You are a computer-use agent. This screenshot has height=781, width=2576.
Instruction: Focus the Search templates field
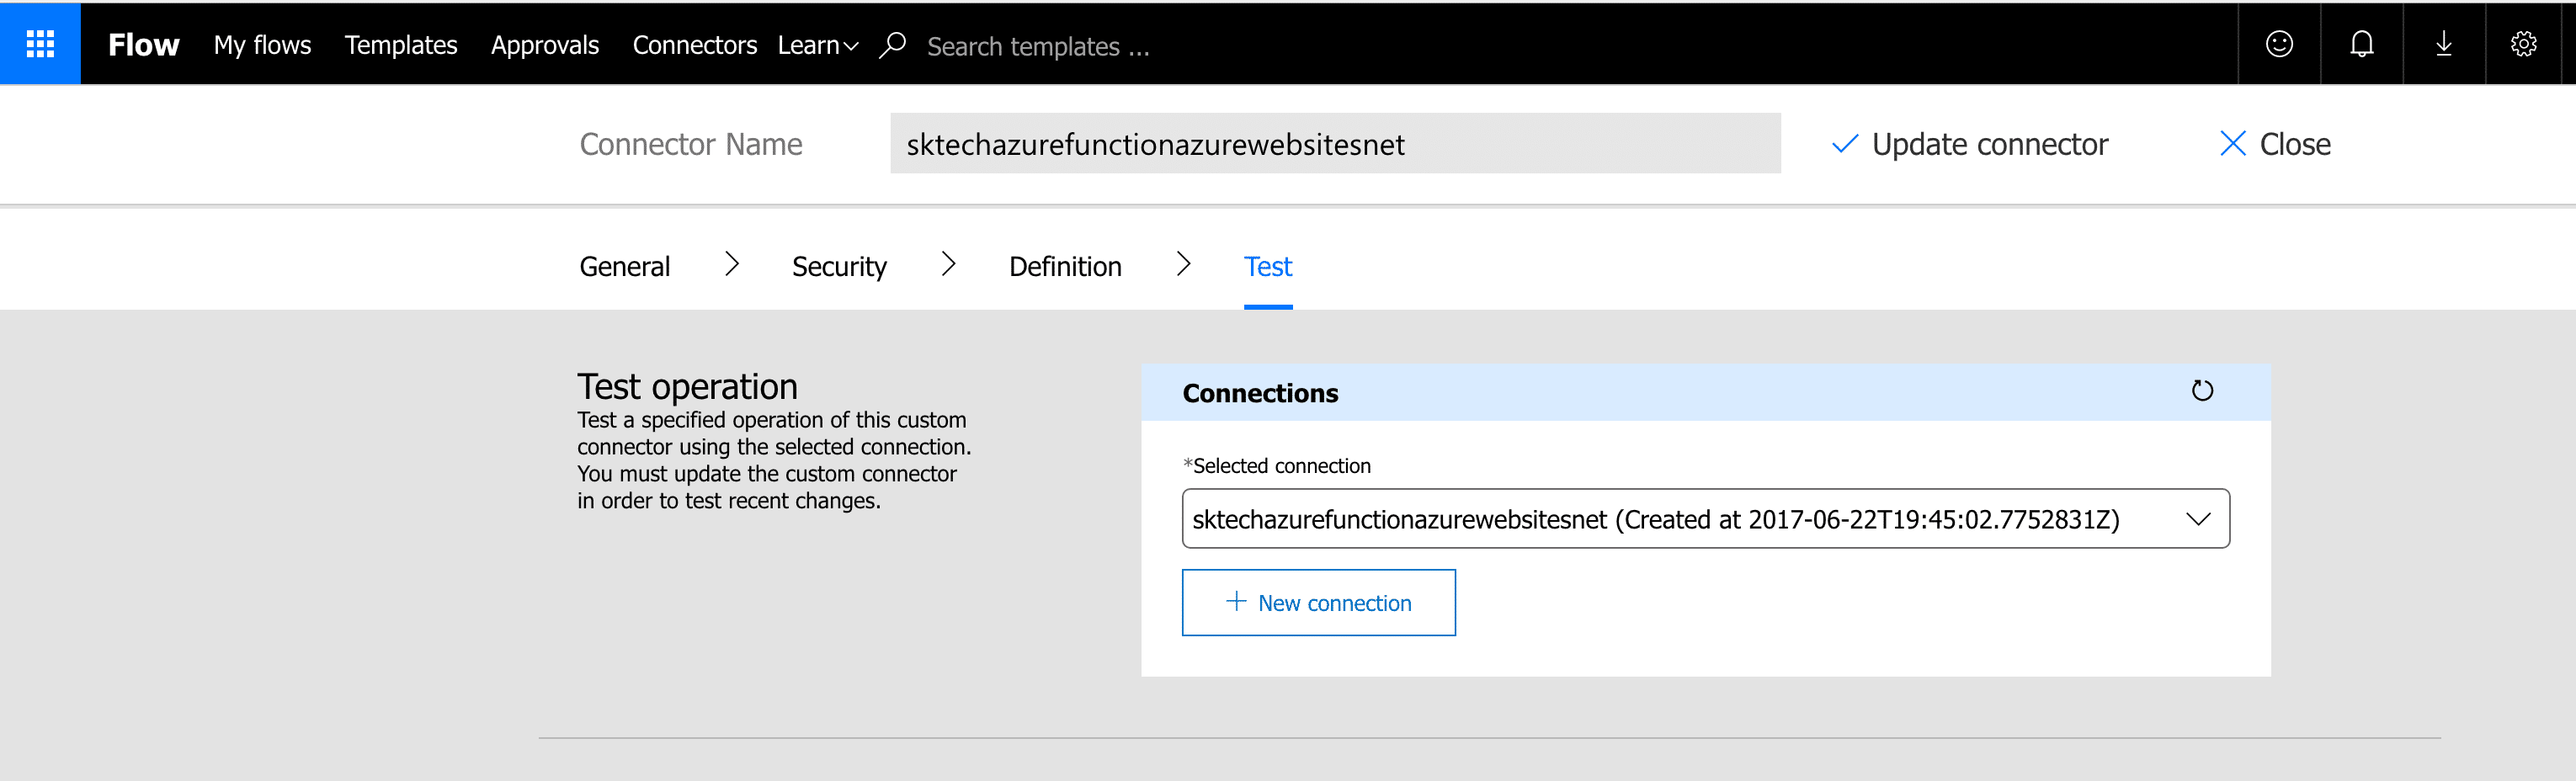pyautogui.click(x=1038, y=46)
